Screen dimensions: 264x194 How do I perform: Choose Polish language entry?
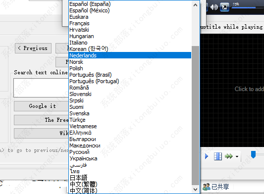point(130,68)
